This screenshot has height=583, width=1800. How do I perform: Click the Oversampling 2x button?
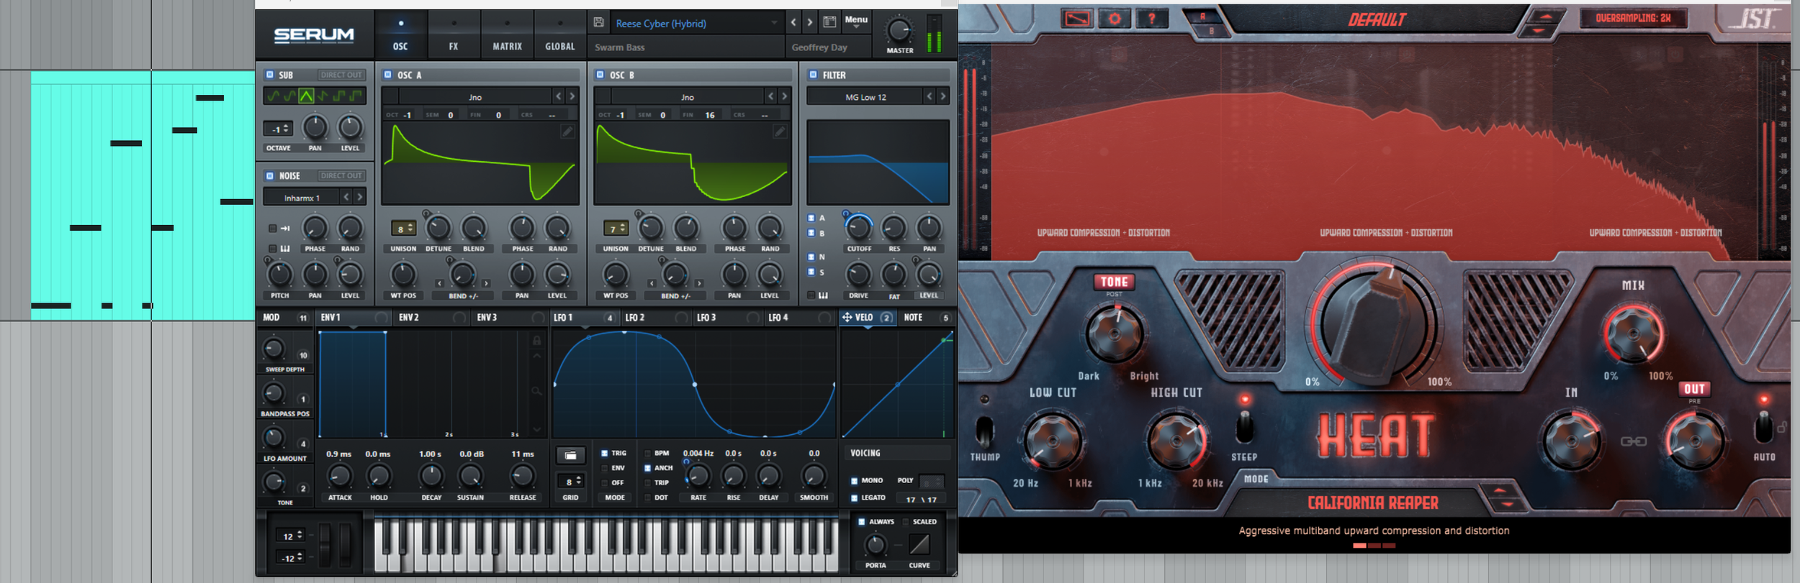(x=1632, y=18)
